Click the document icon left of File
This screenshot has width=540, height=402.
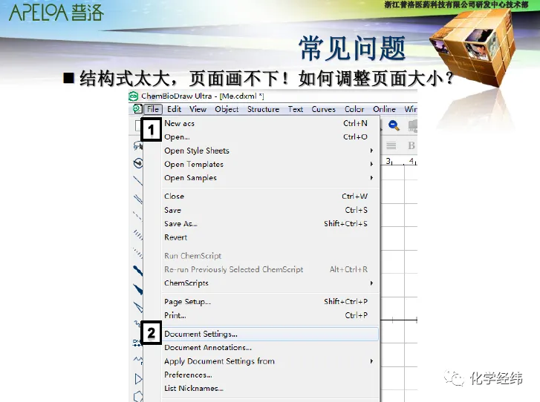[137, 109]
